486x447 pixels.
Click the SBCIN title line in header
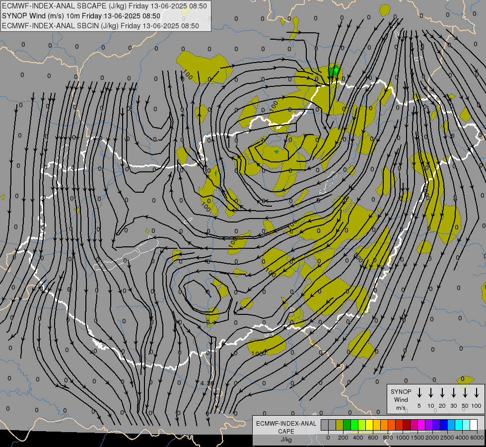(x=100, y=26)
